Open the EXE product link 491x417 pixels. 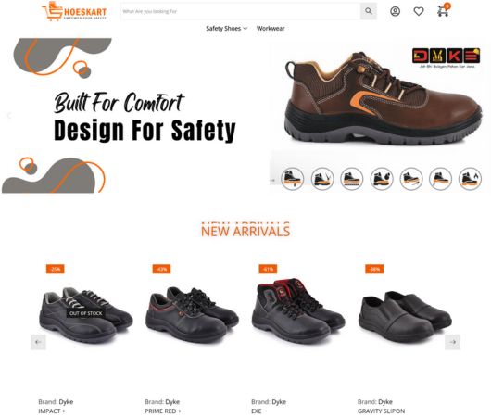tap(256, 411)
